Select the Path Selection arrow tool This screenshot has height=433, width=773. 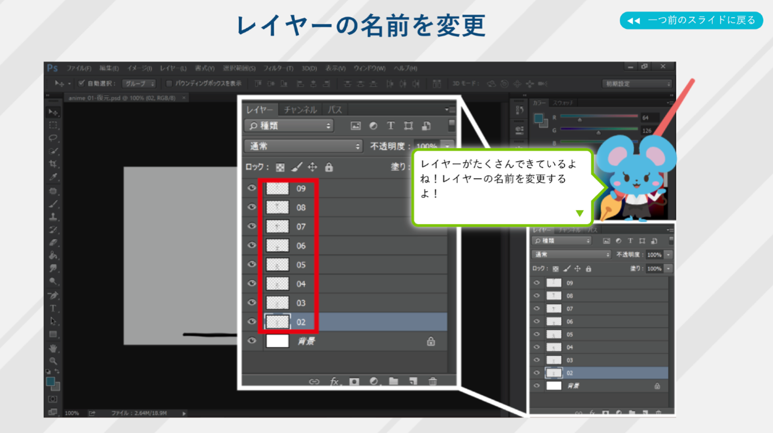[x=53, y=321]
